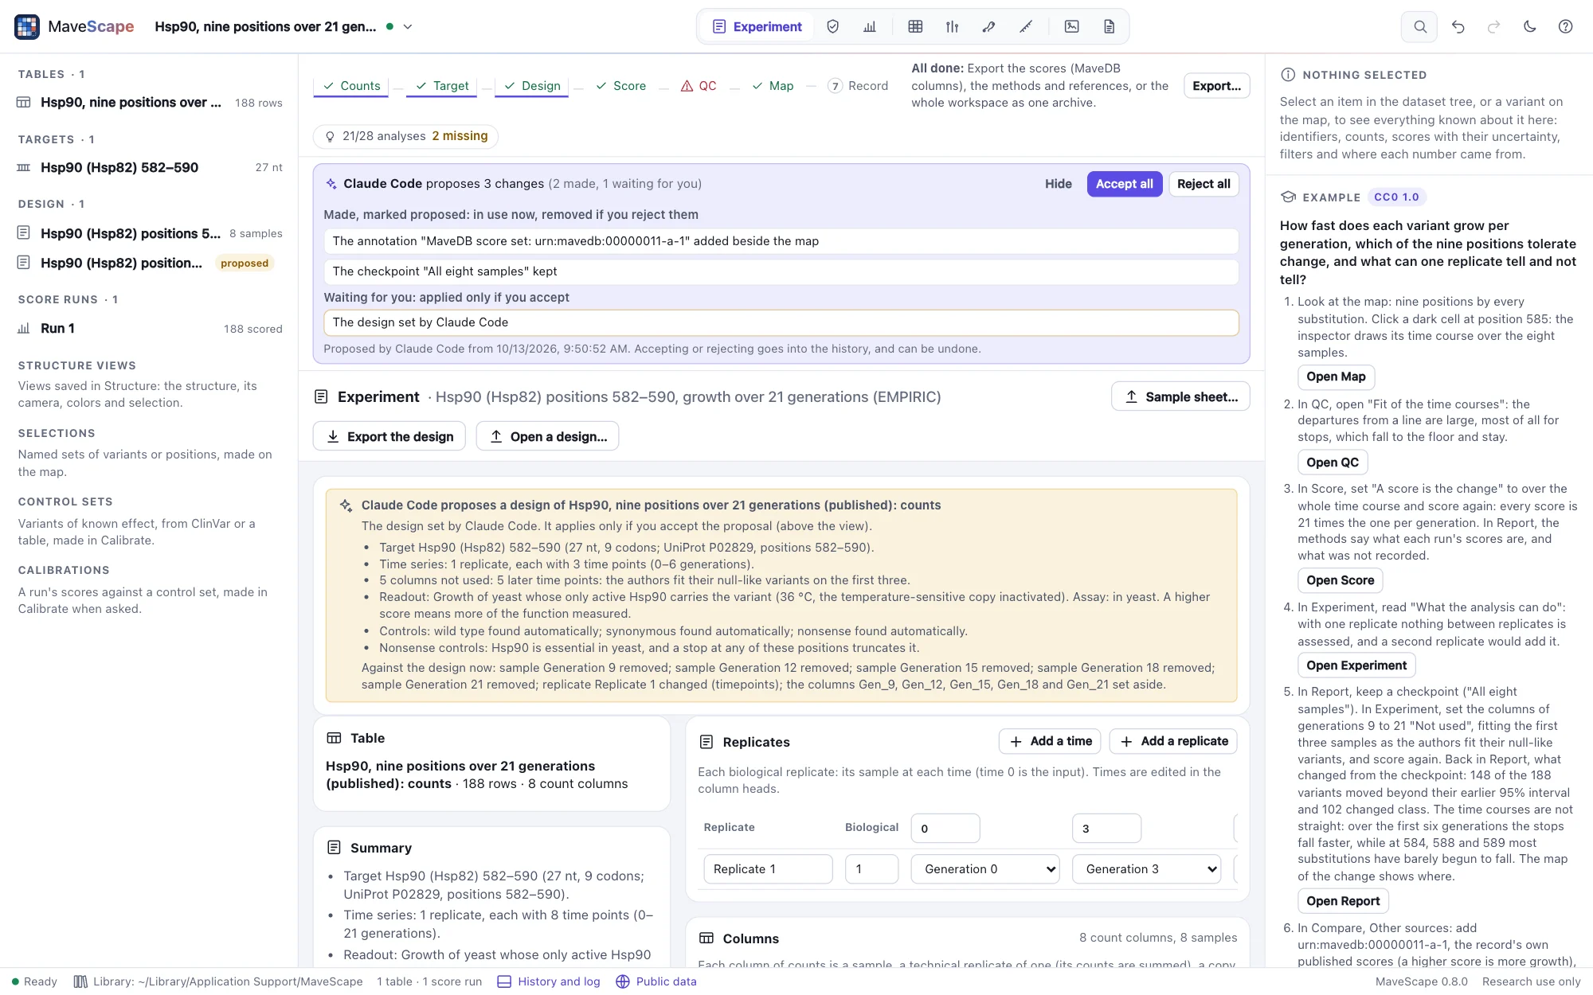Go to the Map step
This screenshot has width=1593, height=995.
coord(773,85)
